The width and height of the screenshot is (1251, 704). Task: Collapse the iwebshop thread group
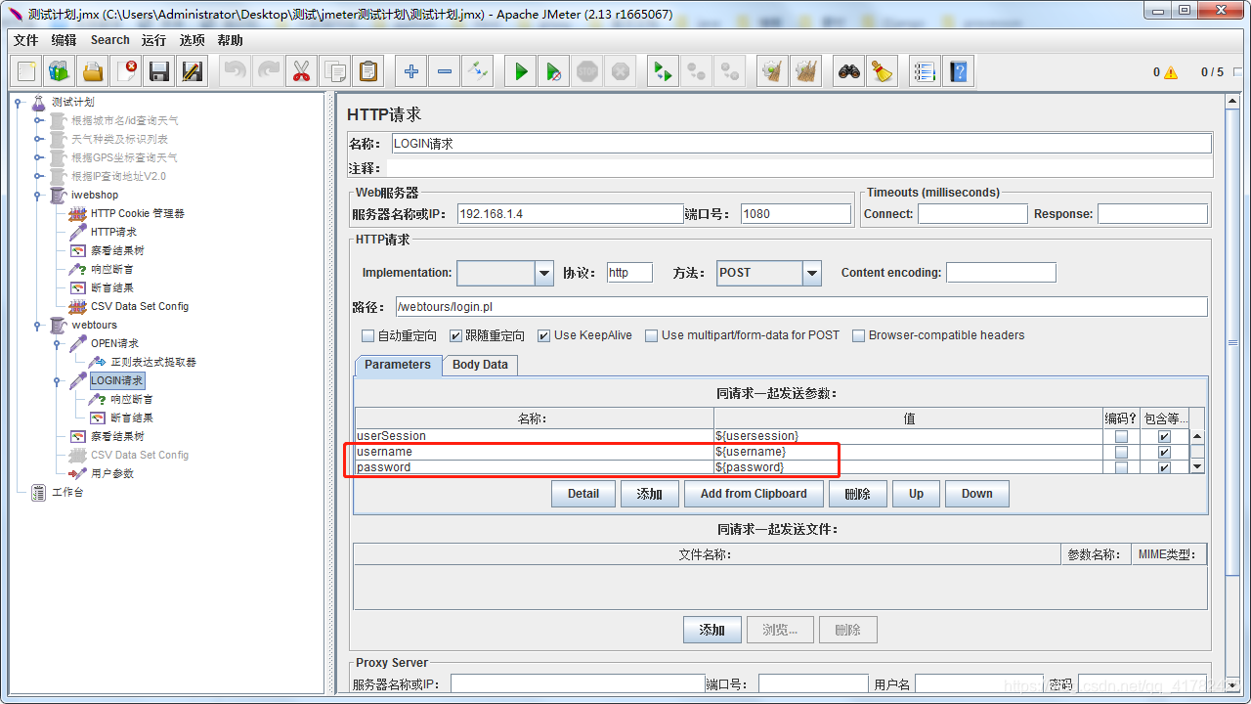tap(38, 195)
